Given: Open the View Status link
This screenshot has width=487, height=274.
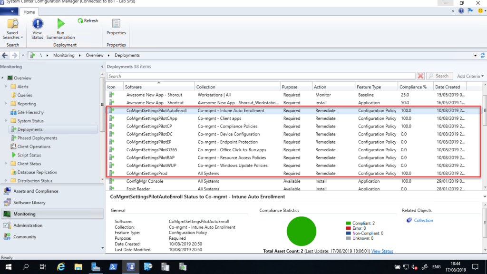Looking at the screenshot, I should click(382, 251).
